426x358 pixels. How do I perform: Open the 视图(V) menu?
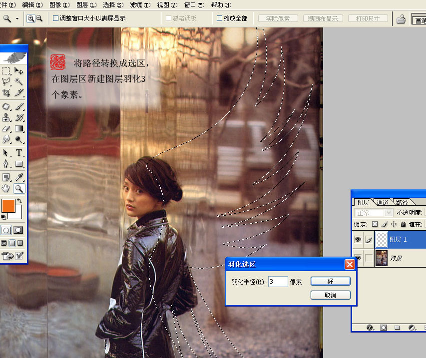click(x=167, y=4)
